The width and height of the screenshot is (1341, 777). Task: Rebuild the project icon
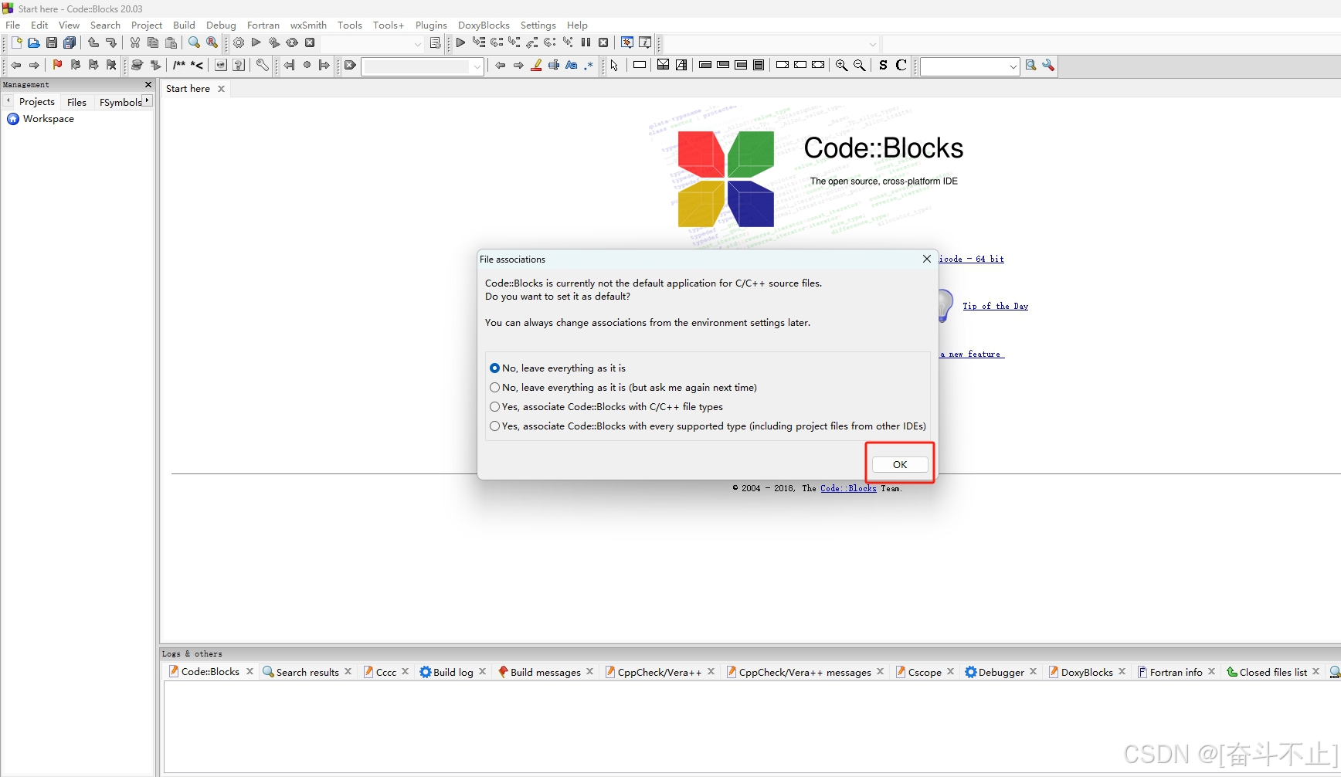point(292,43)
